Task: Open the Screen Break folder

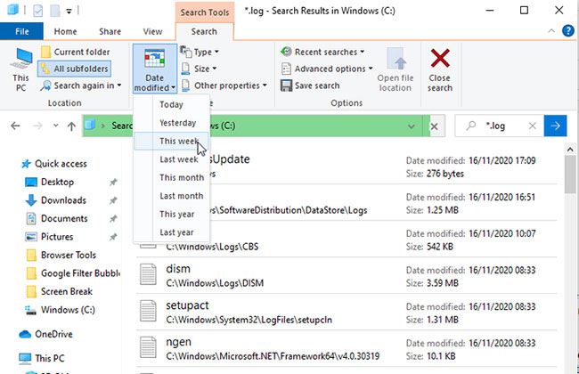Action: 59,292
